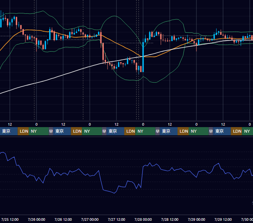Click the green upper Bollinger band line
This screenshot has width=253, height=223.
click(x=115, y=16)
